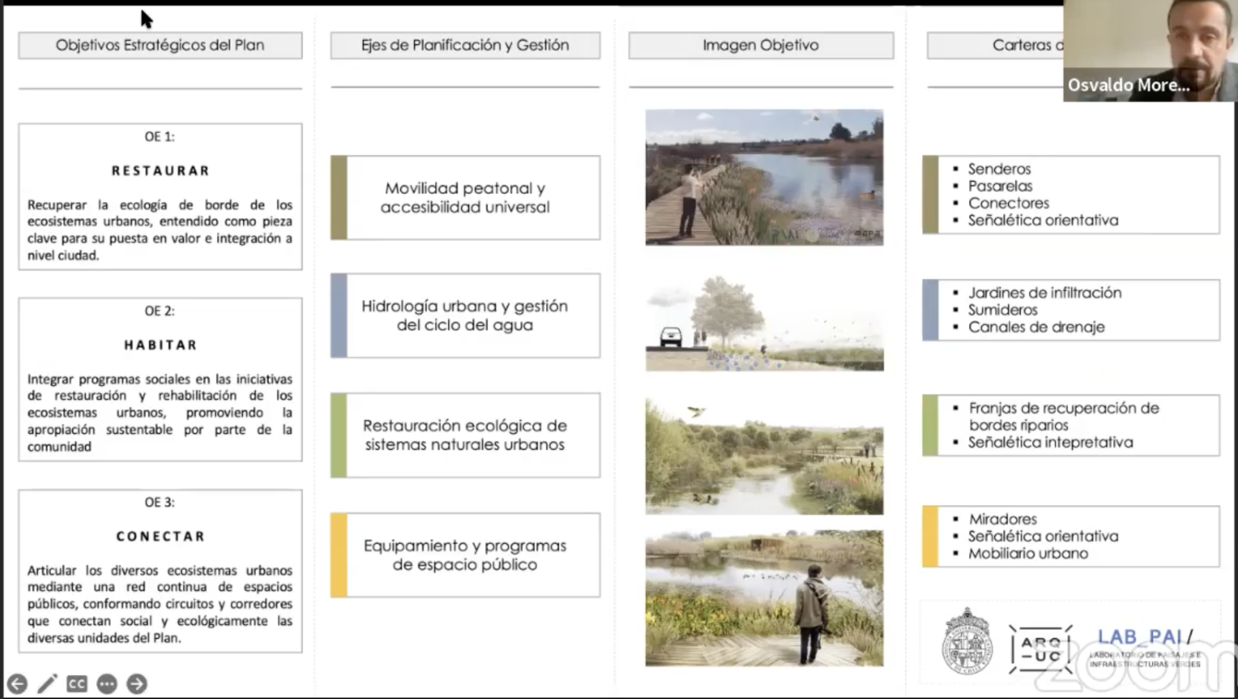Advance to next slide with right arrow
The height and width of the screenshot is (699, 1238).
click(x=136, y=684)
